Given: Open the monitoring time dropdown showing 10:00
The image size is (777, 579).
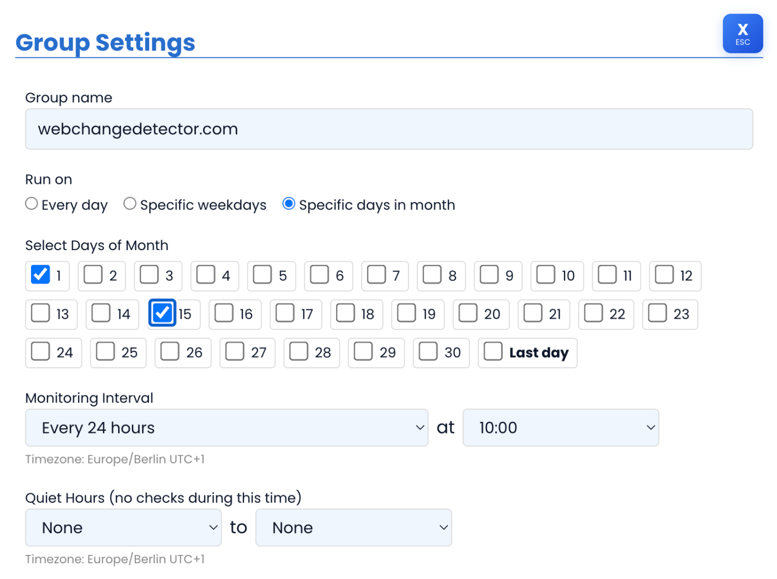Looking at the screenshot, I should pos(560,428).
